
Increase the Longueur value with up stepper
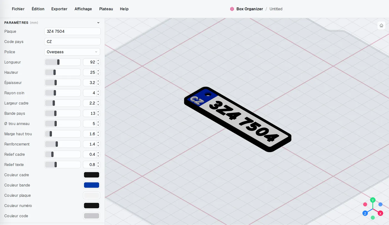click(x=98, y=60)
